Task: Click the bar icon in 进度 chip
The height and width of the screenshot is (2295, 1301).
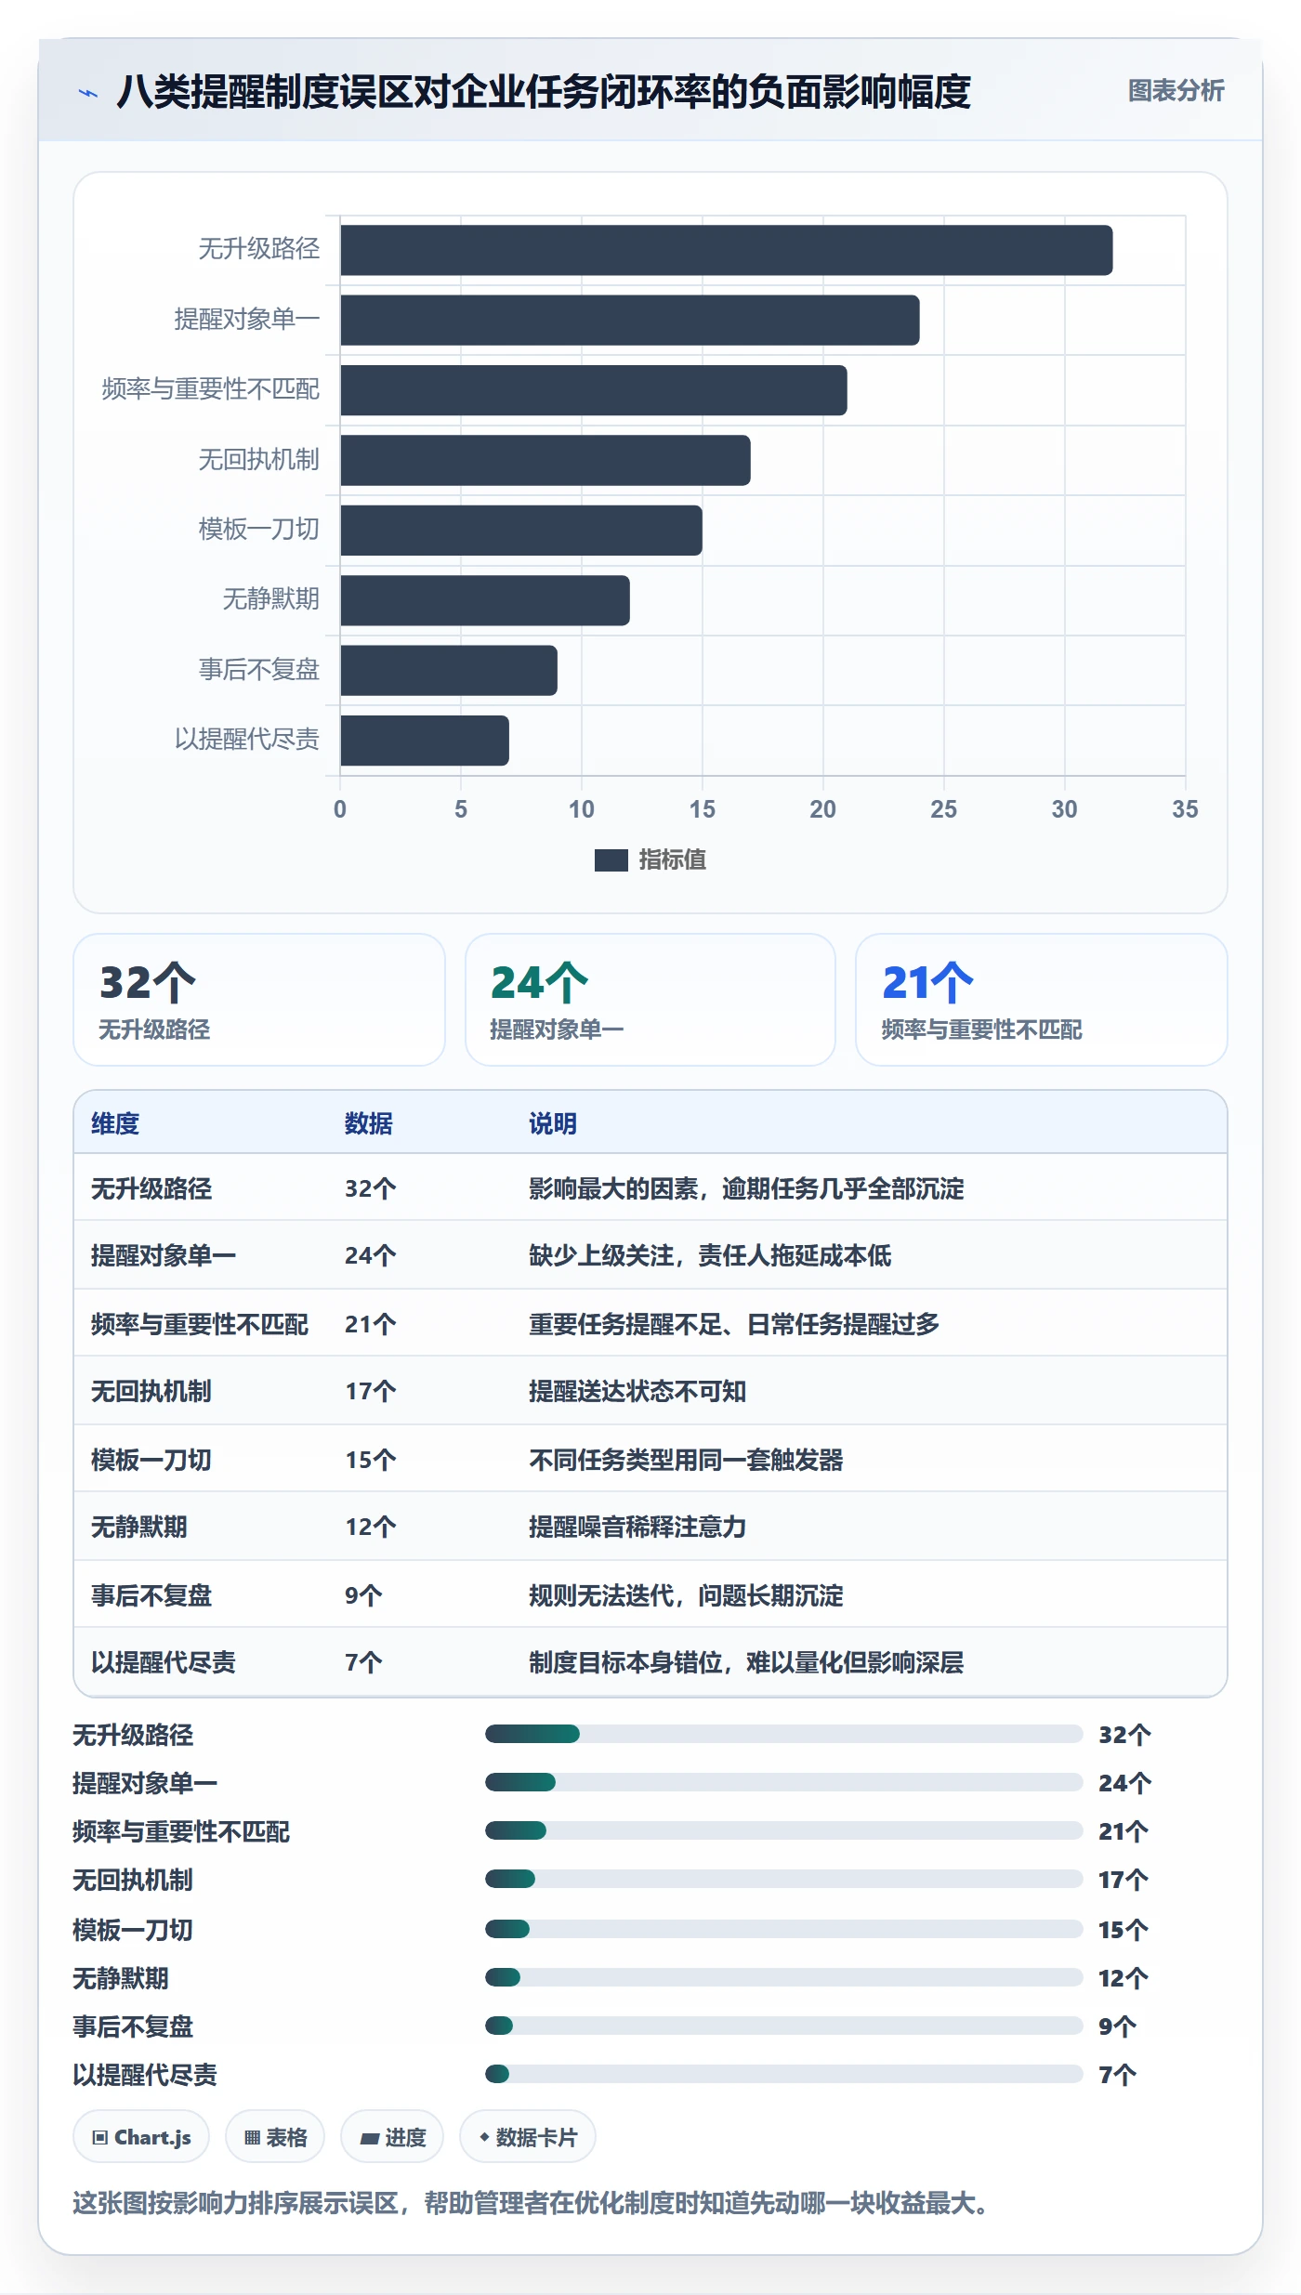Action: 369,2139
